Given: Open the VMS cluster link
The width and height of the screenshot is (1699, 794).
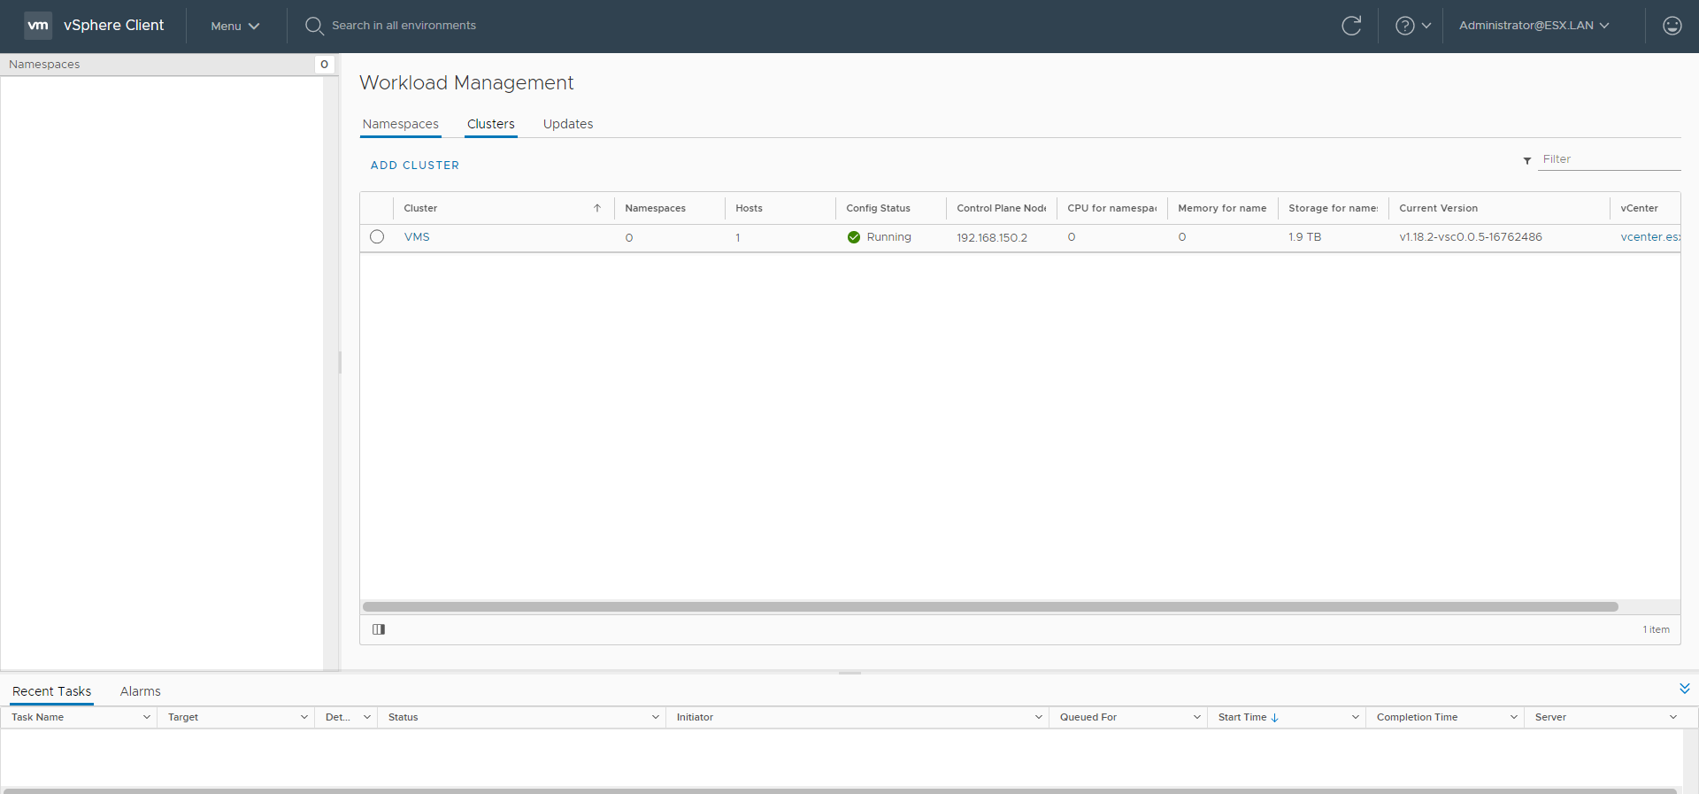Looking at the screenshot, I should [x=417, y=237].
